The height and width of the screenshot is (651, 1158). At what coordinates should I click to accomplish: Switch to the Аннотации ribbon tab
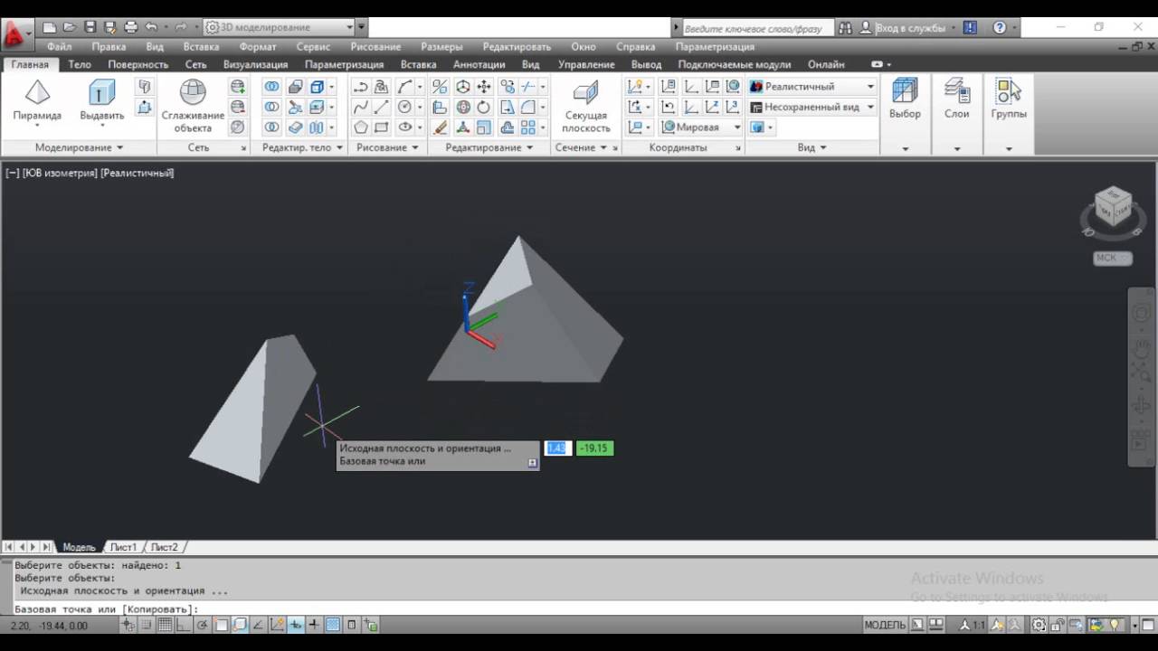(479, 64)
